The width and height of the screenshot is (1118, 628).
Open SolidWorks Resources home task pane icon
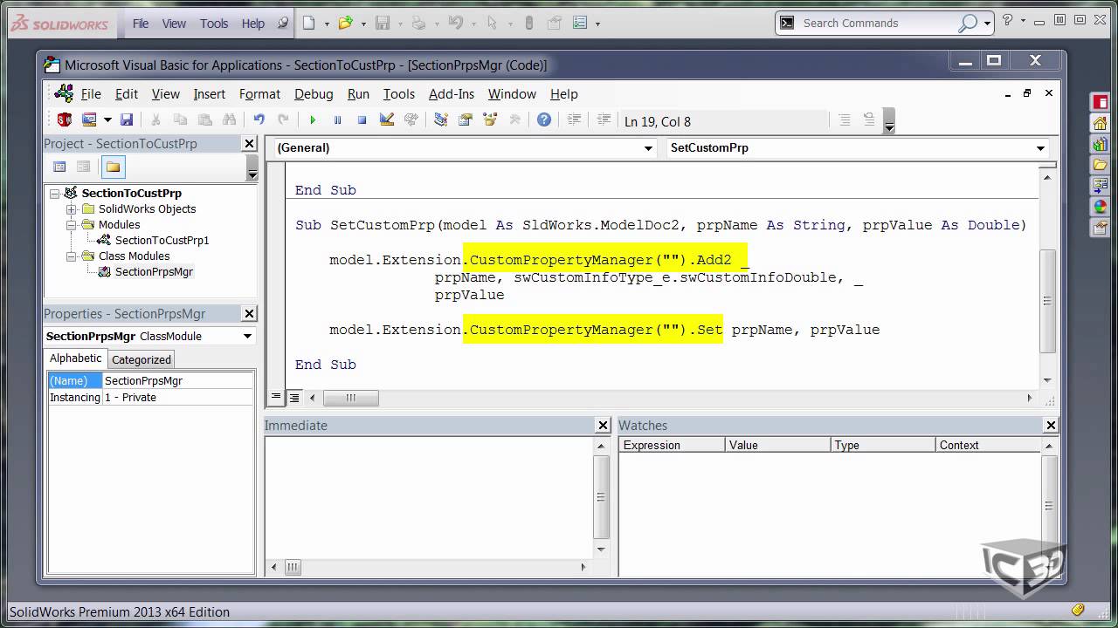(x=1100, y=123)
